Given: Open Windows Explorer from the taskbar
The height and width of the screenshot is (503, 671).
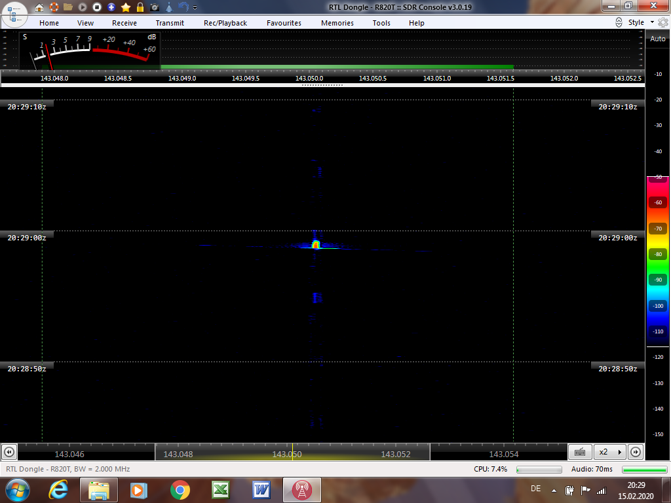Looking at the screenshot, I should click(x=99, y=490).
